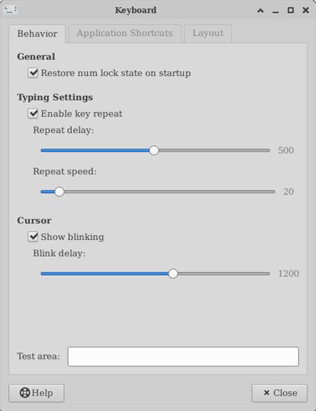The width and height of the screenshot is (316, 411).
Task: Minimize the Keyboard window
Action: [x=275, y=11]
